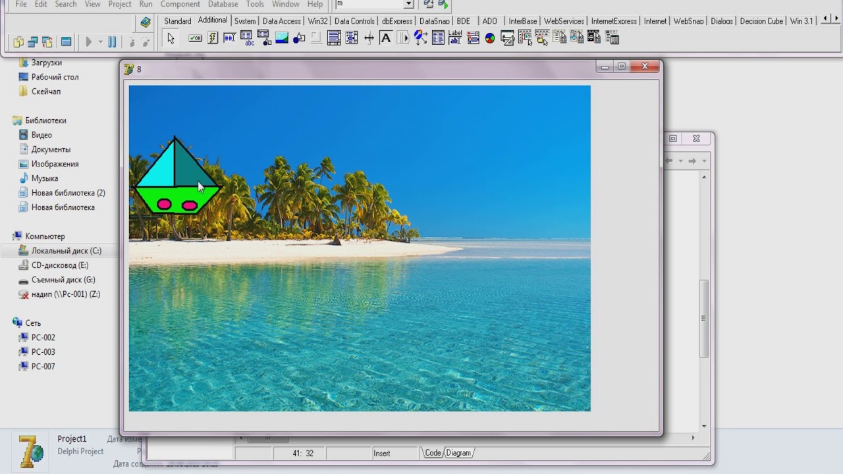Open CD-дисковод (E:) in the sidebar
843x474 pixels.
(59, 265)
